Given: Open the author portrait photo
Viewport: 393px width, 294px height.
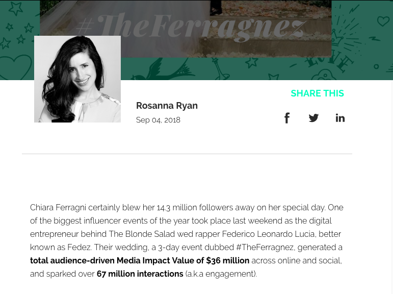Looking at the screenshot, I should pyautogui.click(x=77, y=79).
